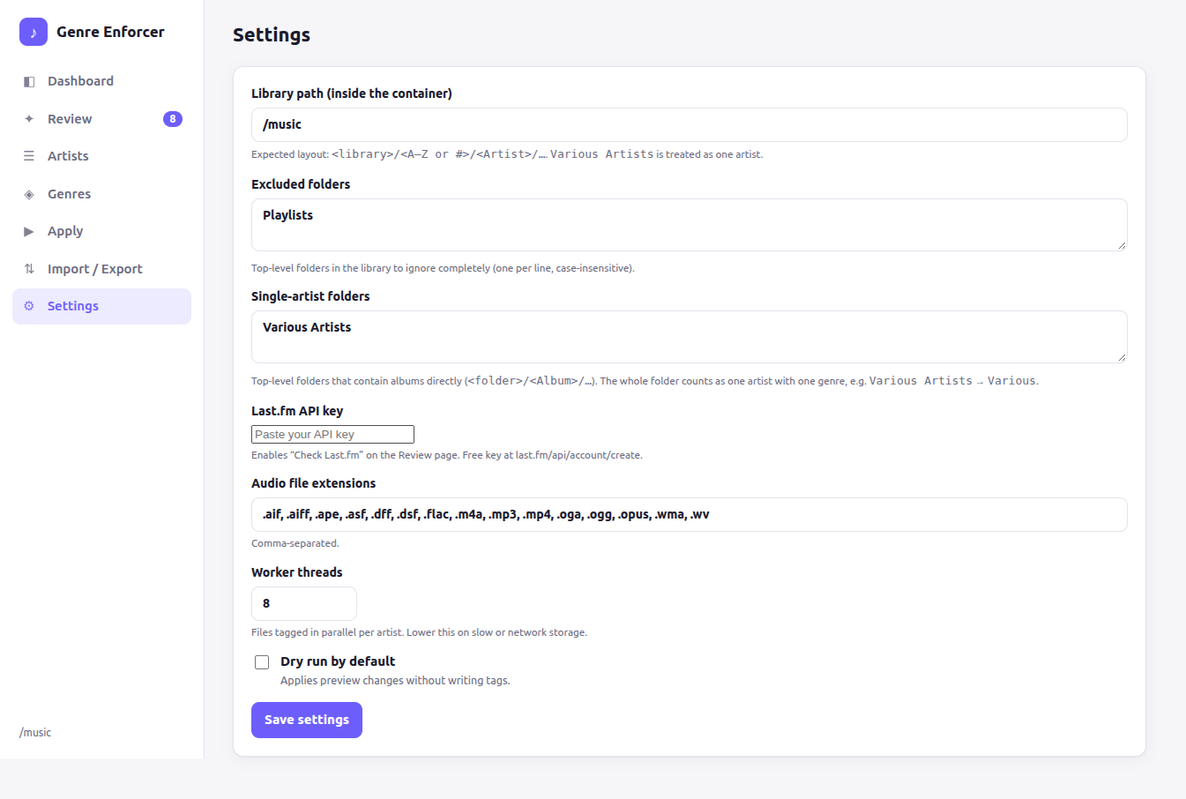The image size is (1186, 799).
Task: Click the Artists list icon
Action: (x=29, y=156)
